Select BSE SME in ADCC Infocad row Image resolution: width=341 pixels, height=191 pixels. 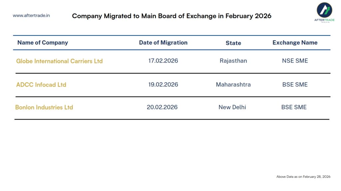tap(295, 85)
